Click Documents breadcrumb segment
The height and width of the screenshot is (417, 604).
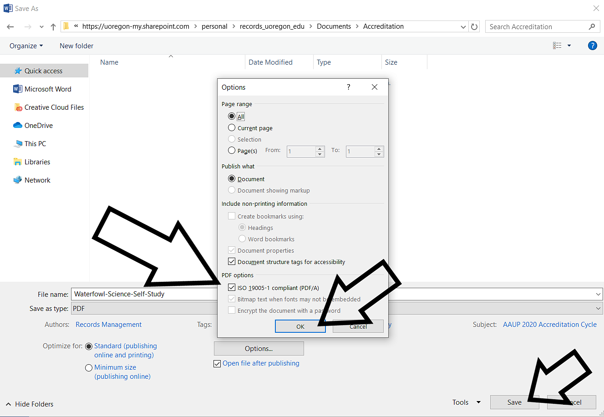334,26
